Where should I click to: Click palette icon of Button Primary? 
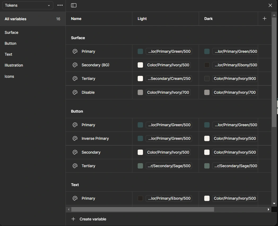coord(75,125)
